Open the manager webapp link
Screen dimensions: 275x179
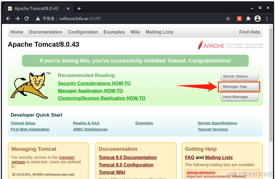point(67,157)
